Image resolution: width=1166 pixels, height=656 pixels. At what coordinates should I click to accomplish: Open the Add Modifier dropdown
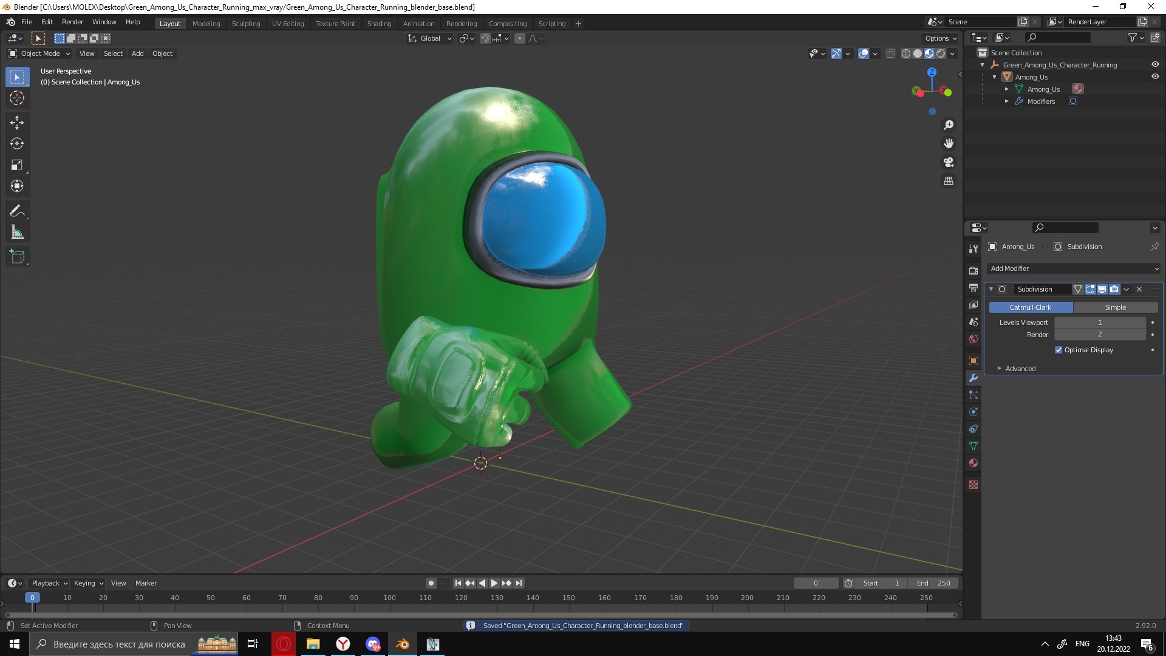point(1074,268)
